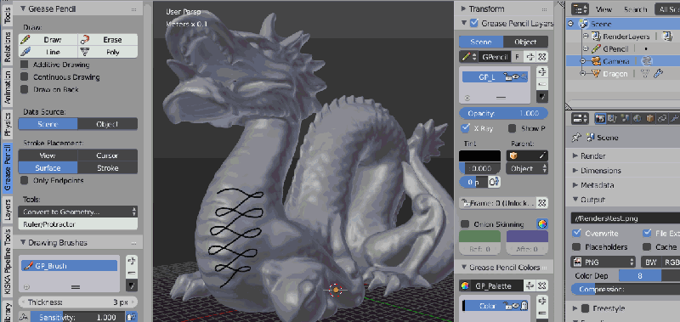Open Convert to Geometry dropdown

(x=78, y=212)
